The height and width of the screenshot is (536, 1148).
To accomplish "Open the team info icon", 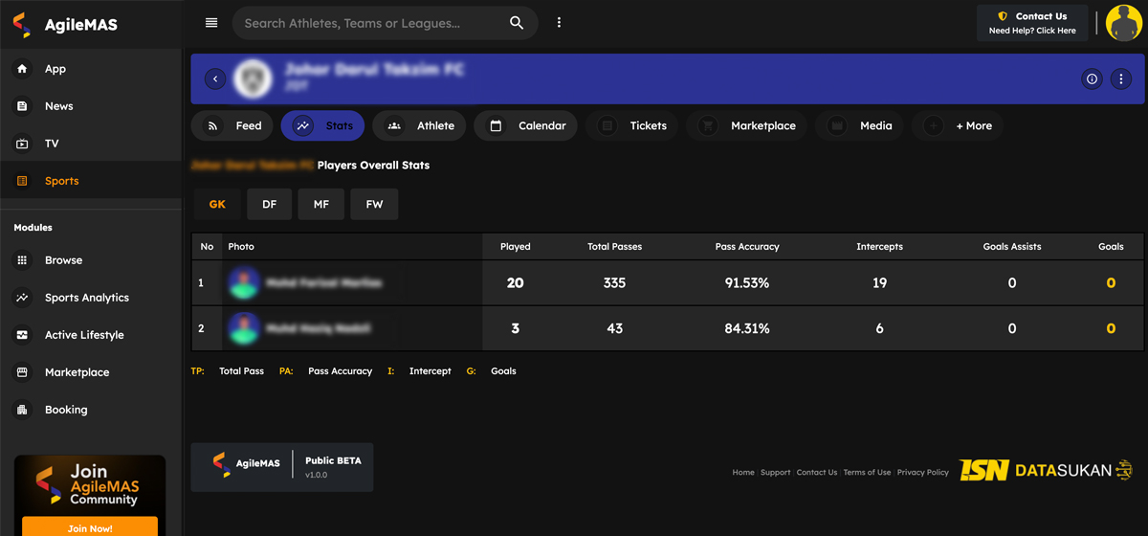I will (x=1092, y=79).
